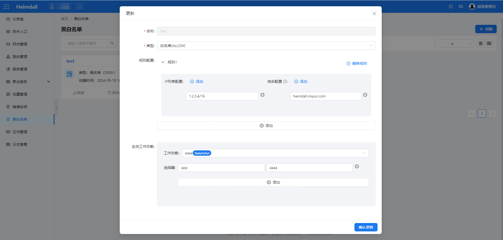This screenshot has height=240, width=503.
Task: Add a new IP in IP列表配置
Action: click(x=196, y=81)
